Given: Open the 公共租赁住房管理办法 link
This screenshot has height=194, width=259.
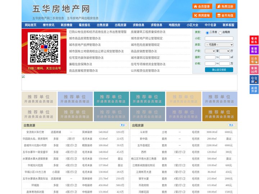Looking at the screenshot, I should click(145, 71).
